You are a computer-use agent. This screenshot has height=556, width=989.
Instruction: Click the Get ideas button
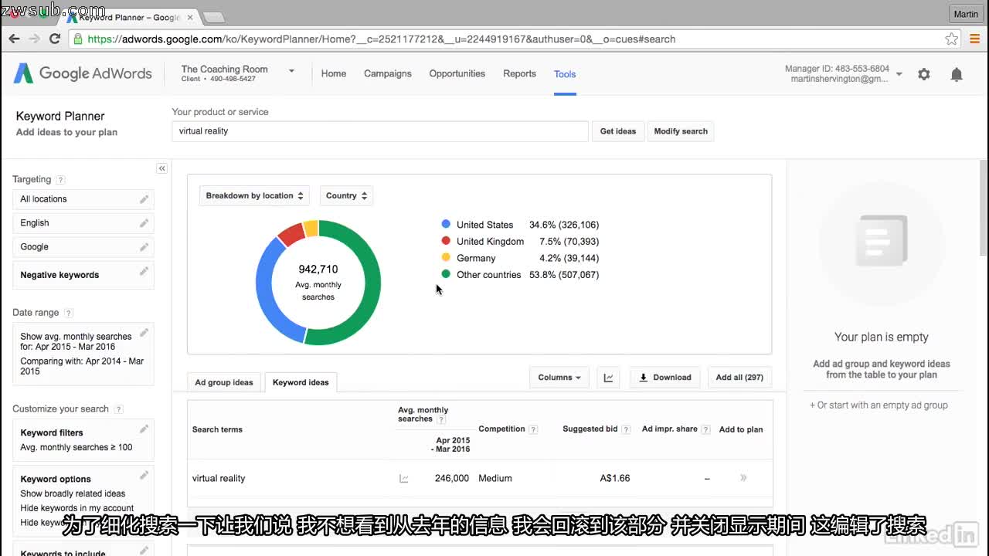[618, 131]
